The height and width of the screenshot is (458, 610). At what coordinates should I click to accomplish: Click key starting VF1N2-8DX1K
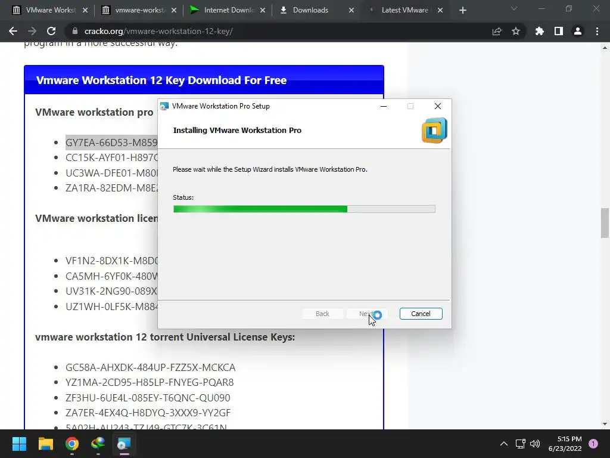tap(111, 261)
